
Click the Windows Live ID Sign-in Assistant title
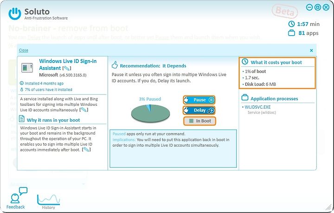point(68,65)
